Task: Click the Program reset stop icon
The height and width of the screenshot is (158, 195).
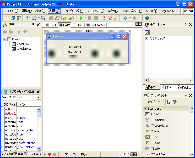Action: pyautogui.click(x=96, y=18)
